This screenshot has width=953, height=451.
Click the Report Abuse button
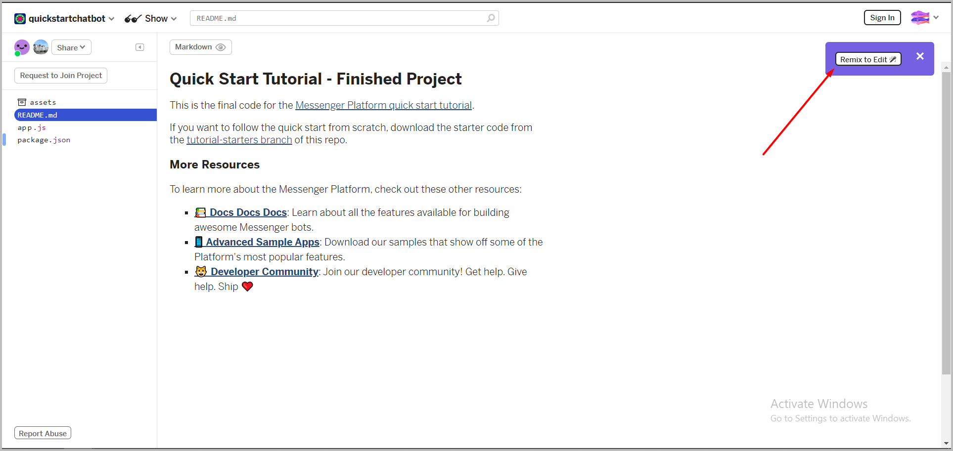(x=43, y=433)
